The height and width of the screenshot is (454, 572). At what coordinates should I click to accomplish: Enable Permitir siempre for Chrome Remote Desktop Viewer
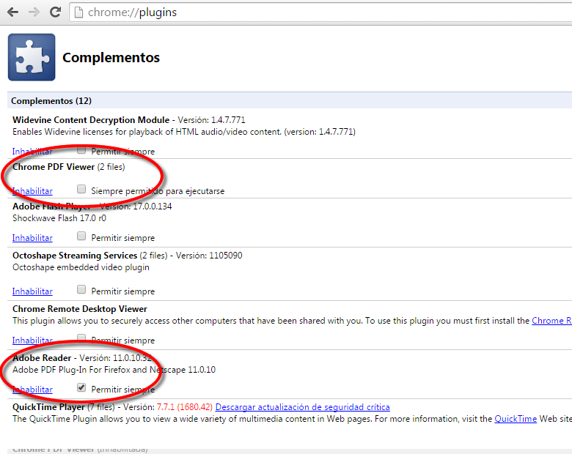click(x=81, y=340)
